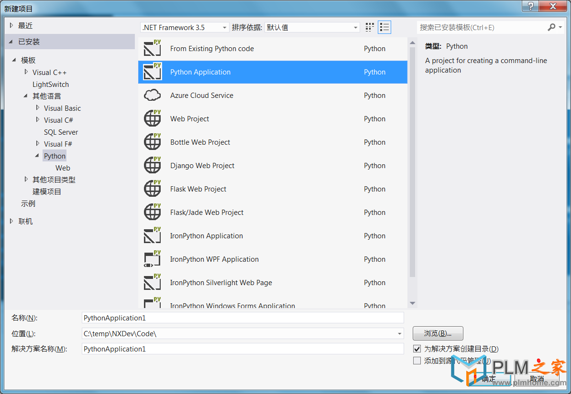Click the 取消 cancel button

point(537,379)
